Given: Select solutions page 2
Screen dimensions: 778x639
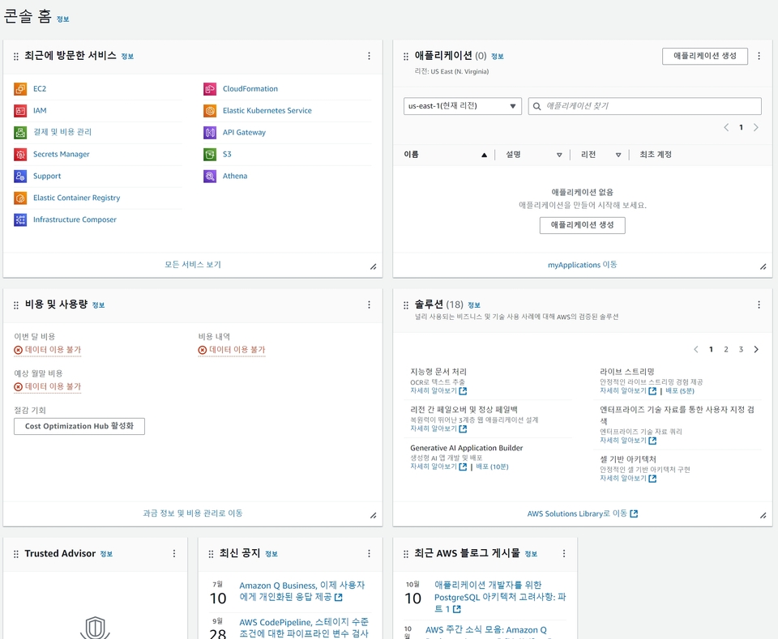Looking at the screenshot, I should 726,350.
